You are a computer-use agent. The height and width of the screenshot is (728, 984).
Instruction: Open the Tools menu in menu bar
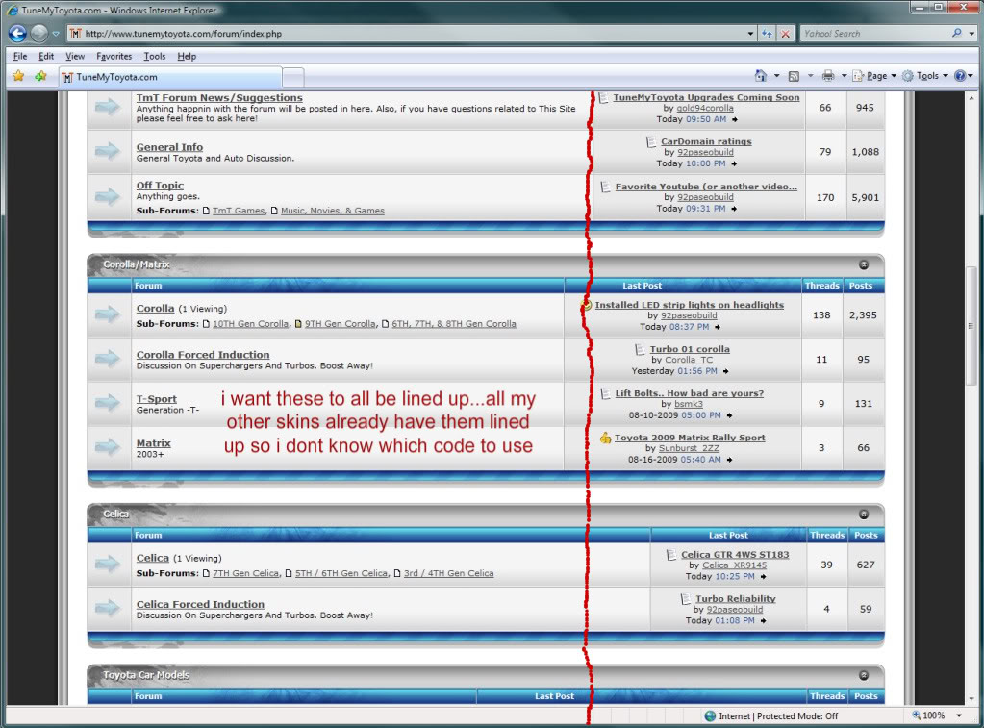point(154,56)
